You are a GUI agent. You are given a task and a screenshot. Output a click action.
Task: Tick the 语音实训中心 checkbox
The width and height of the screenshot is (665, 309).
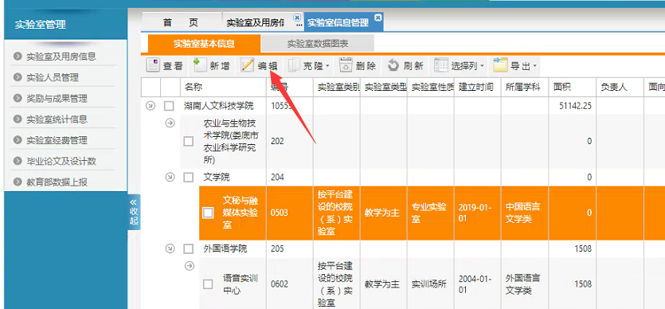pyautogui.click(x=208, y=284)
